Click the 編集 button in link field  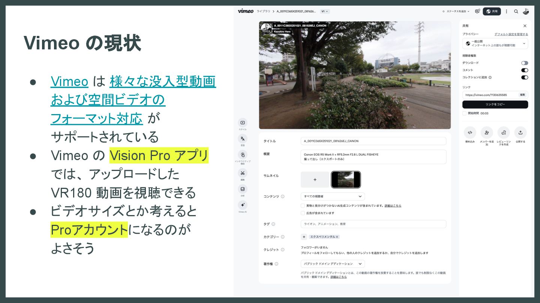(522, 95)
